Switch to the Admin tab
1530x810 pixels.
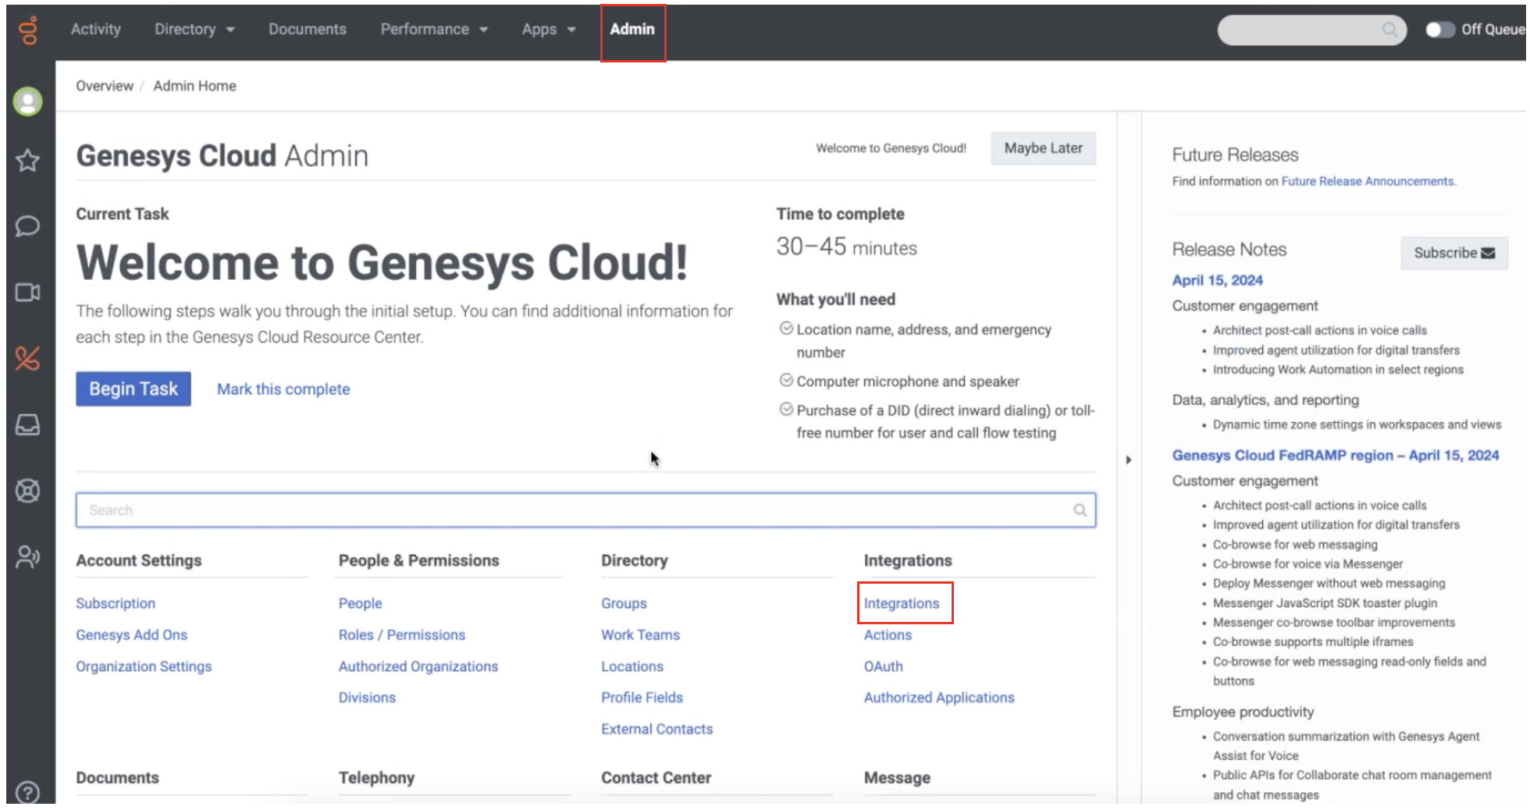coord(632,30)
